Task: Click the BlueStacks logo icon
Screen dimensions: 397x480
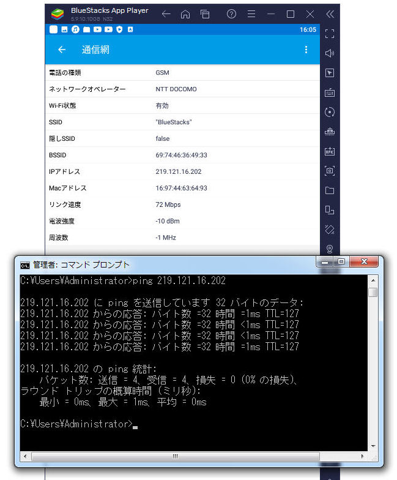Action: [x=58, y=13]
